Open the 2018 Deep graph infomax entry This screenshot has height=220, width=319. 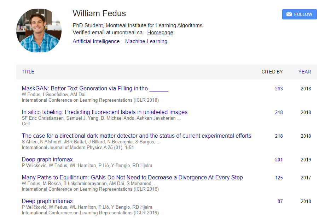tap(47, 201)
